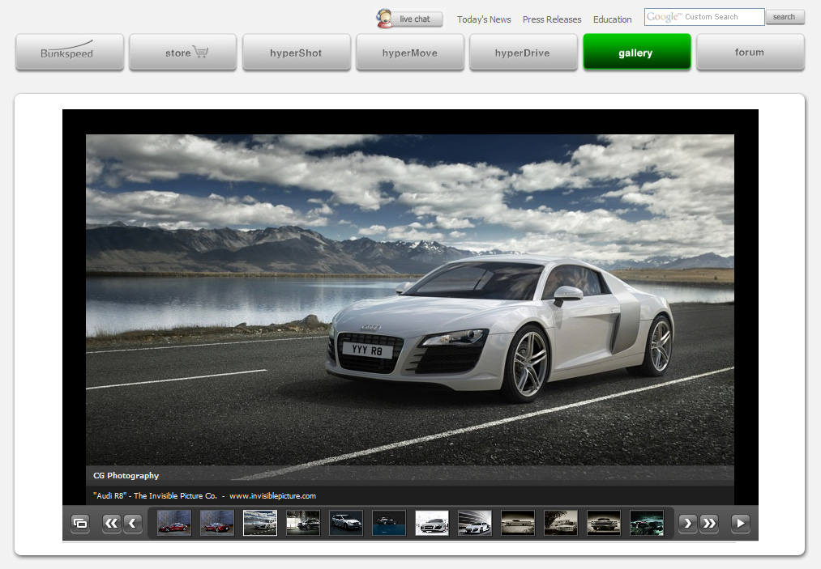Toggle the gallery thumbnail view icon
This screenshot has width=821, height=569.
[x=79, y=524]
